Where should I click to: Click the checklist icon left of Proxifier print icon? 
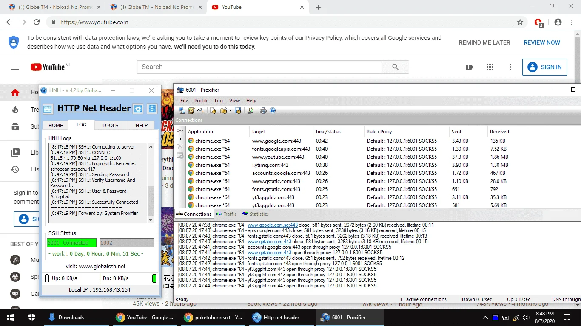point(251,110)
